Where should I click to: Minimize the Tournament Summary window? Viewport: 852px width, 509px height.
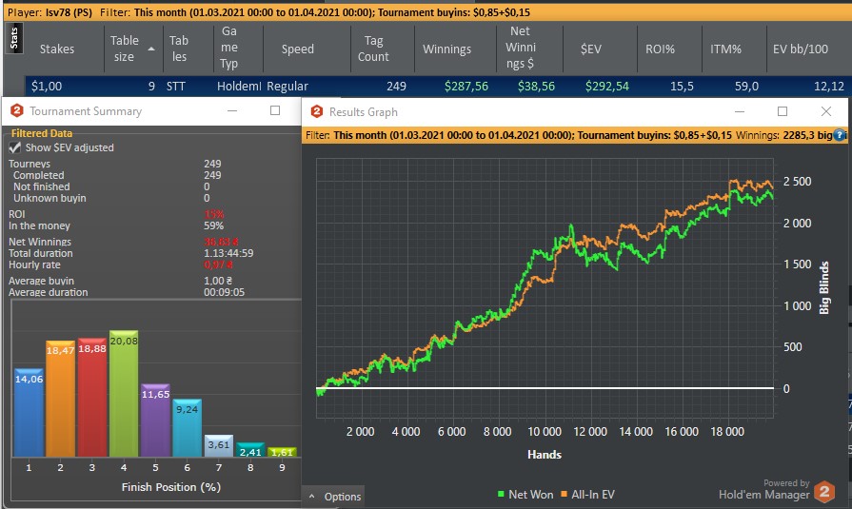click(232, 110)
